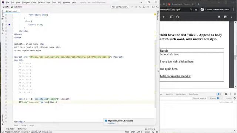The image size is (237, 133).
Task: Click the Run with Coverage icon
Action: tap(140, 7)
